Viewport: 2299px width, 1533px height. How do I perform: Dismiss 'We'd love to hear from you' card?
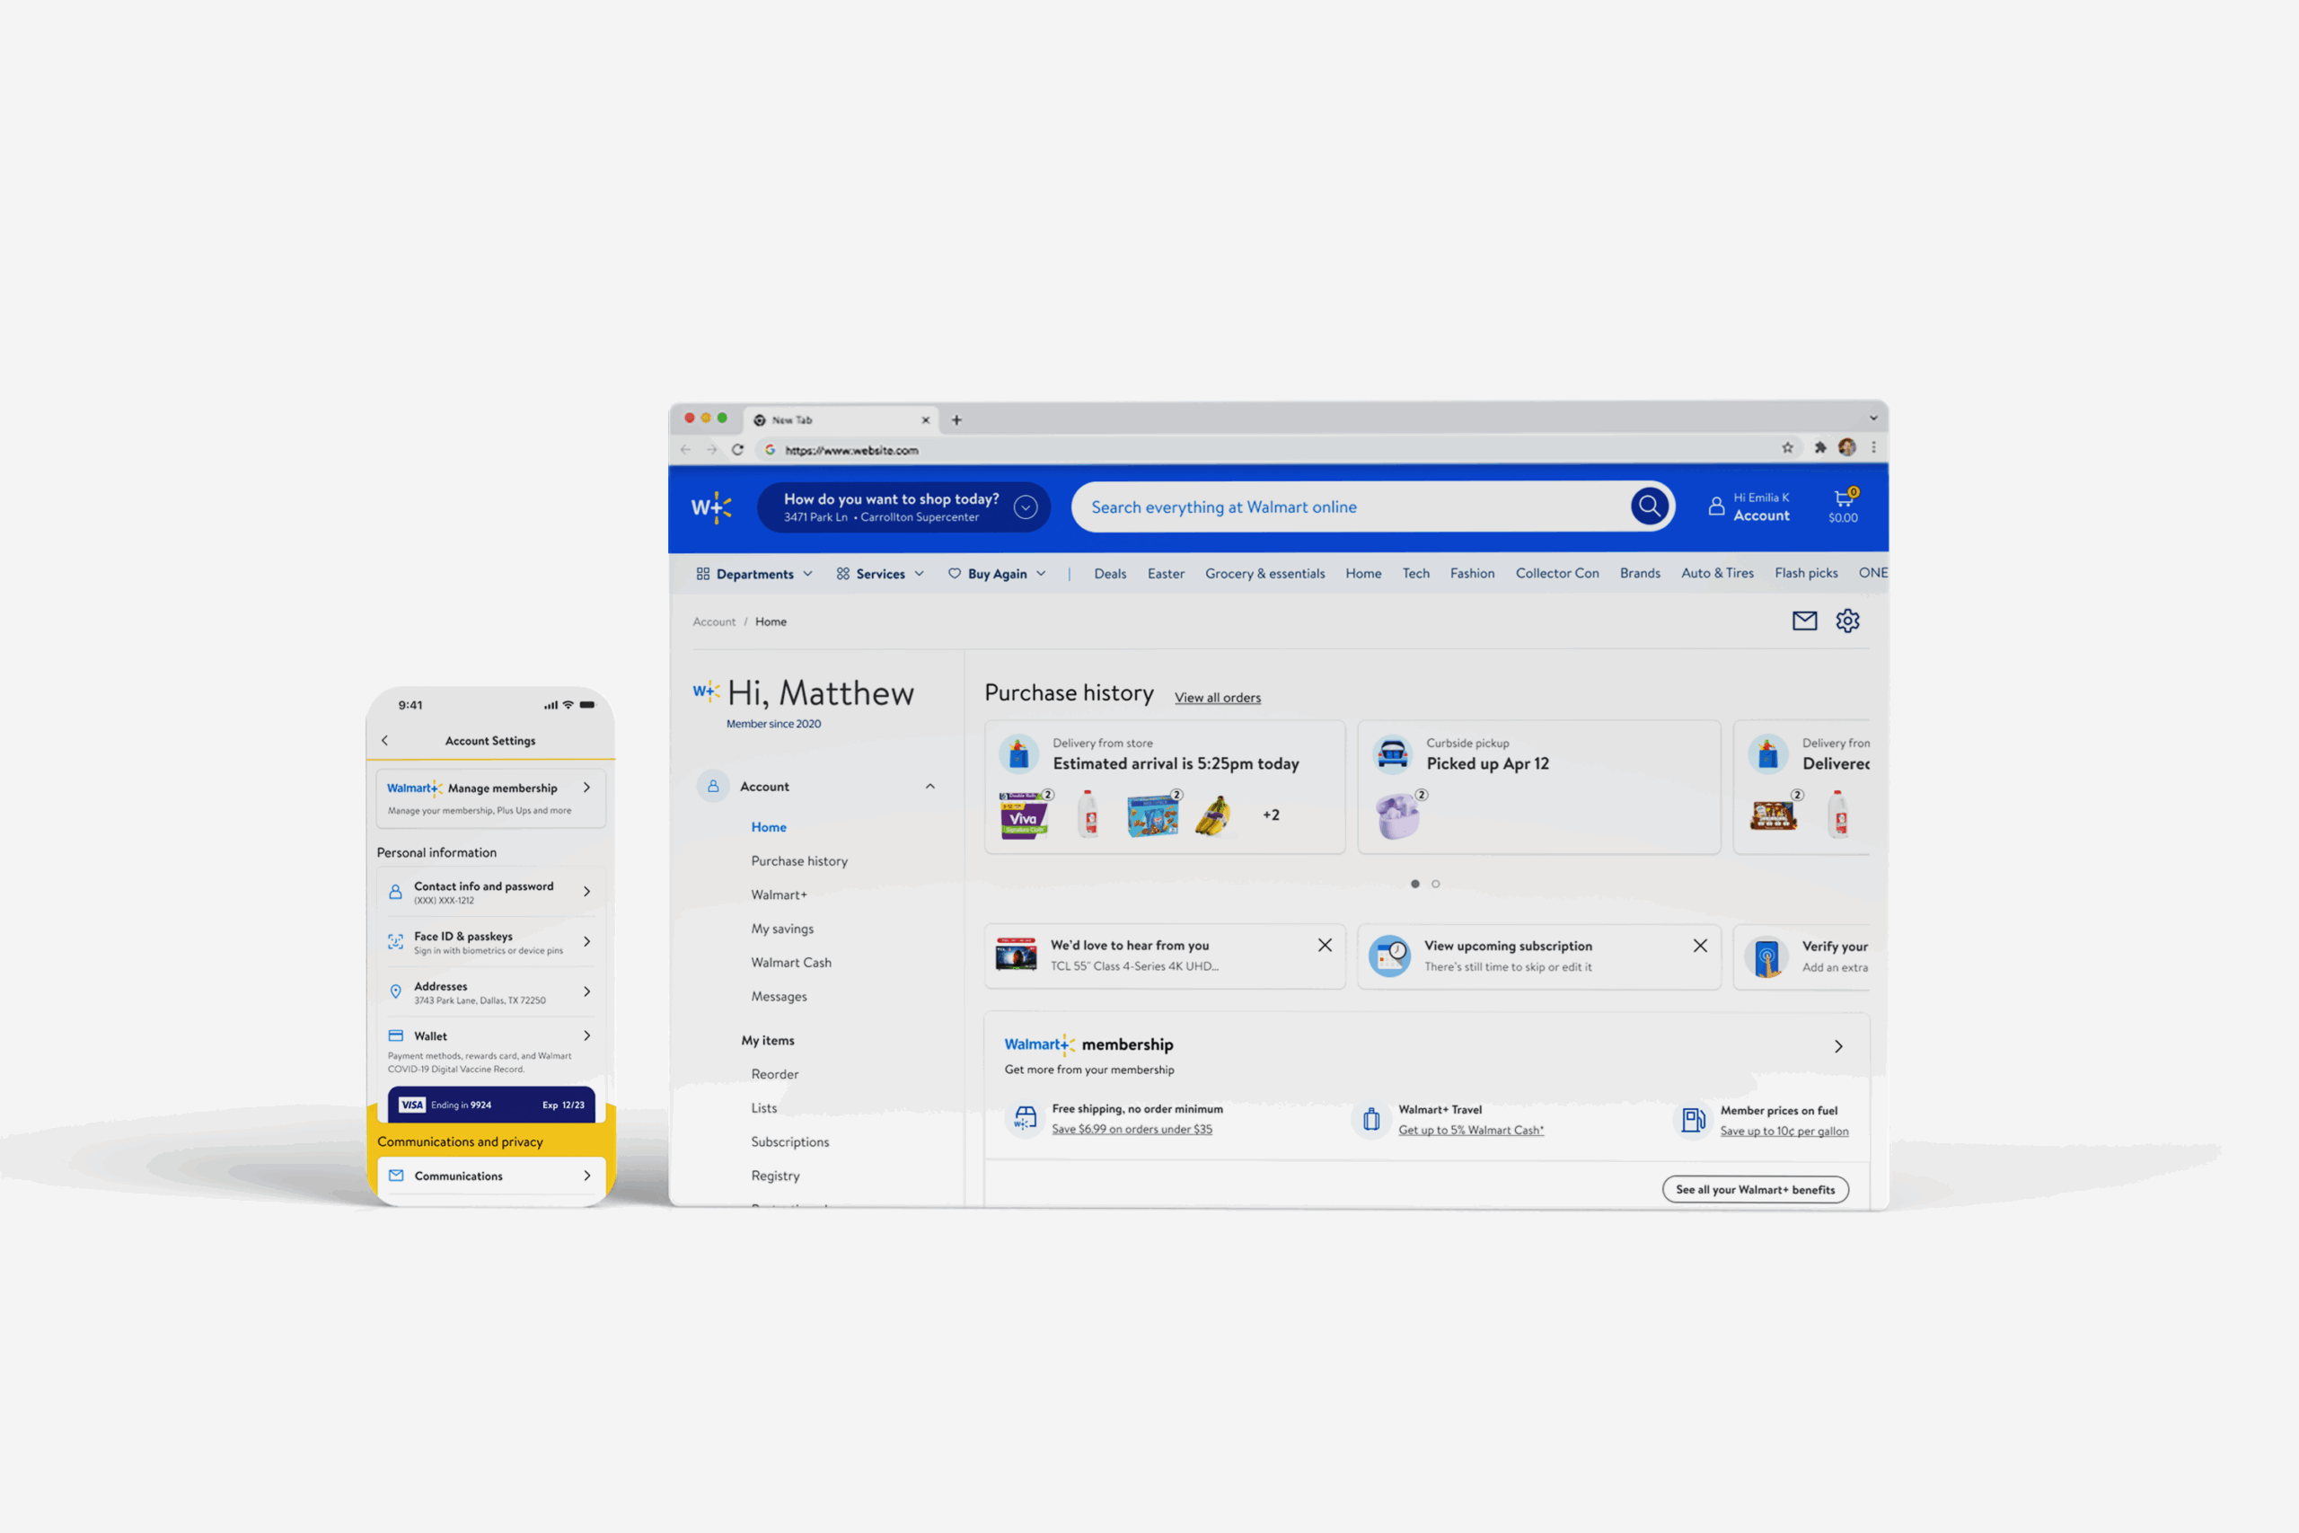tap(1325, 946)
